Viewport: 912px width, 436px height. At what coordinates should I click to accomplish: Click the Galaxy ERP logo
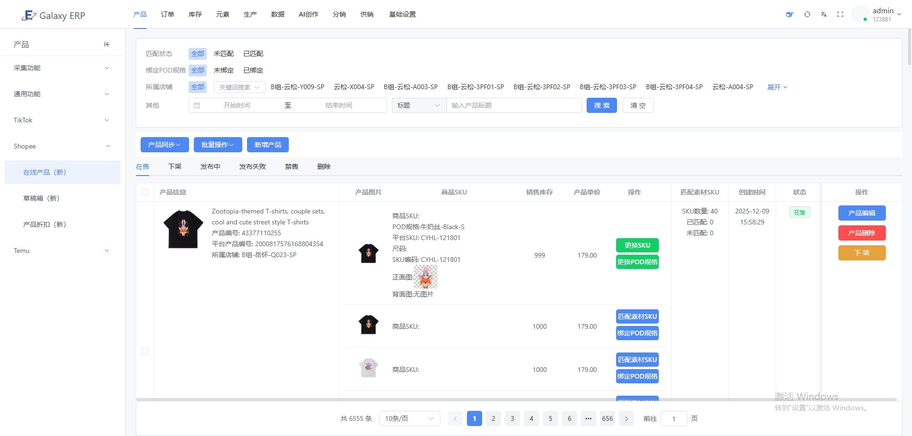coord(53,15)
